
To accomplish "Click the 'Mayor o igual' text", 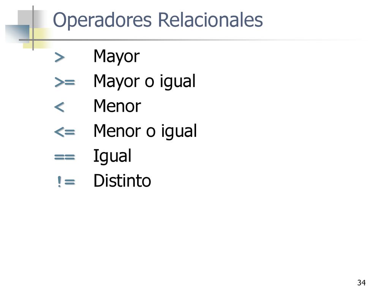I will (145, 81).
